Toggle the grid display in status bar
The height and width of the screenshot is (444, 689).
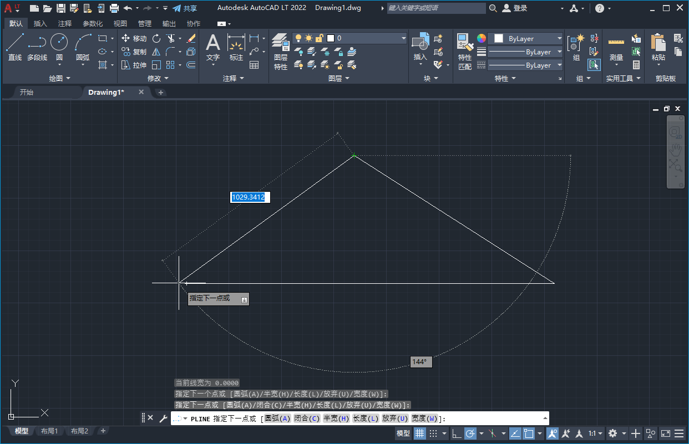coord(419,433)
